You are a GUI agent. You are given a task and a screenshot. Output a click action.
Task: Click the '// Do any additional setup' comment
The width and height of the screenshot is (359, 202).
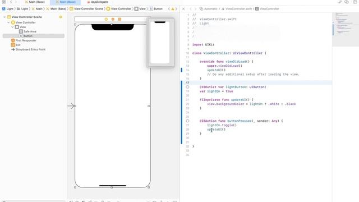point(253,74)
